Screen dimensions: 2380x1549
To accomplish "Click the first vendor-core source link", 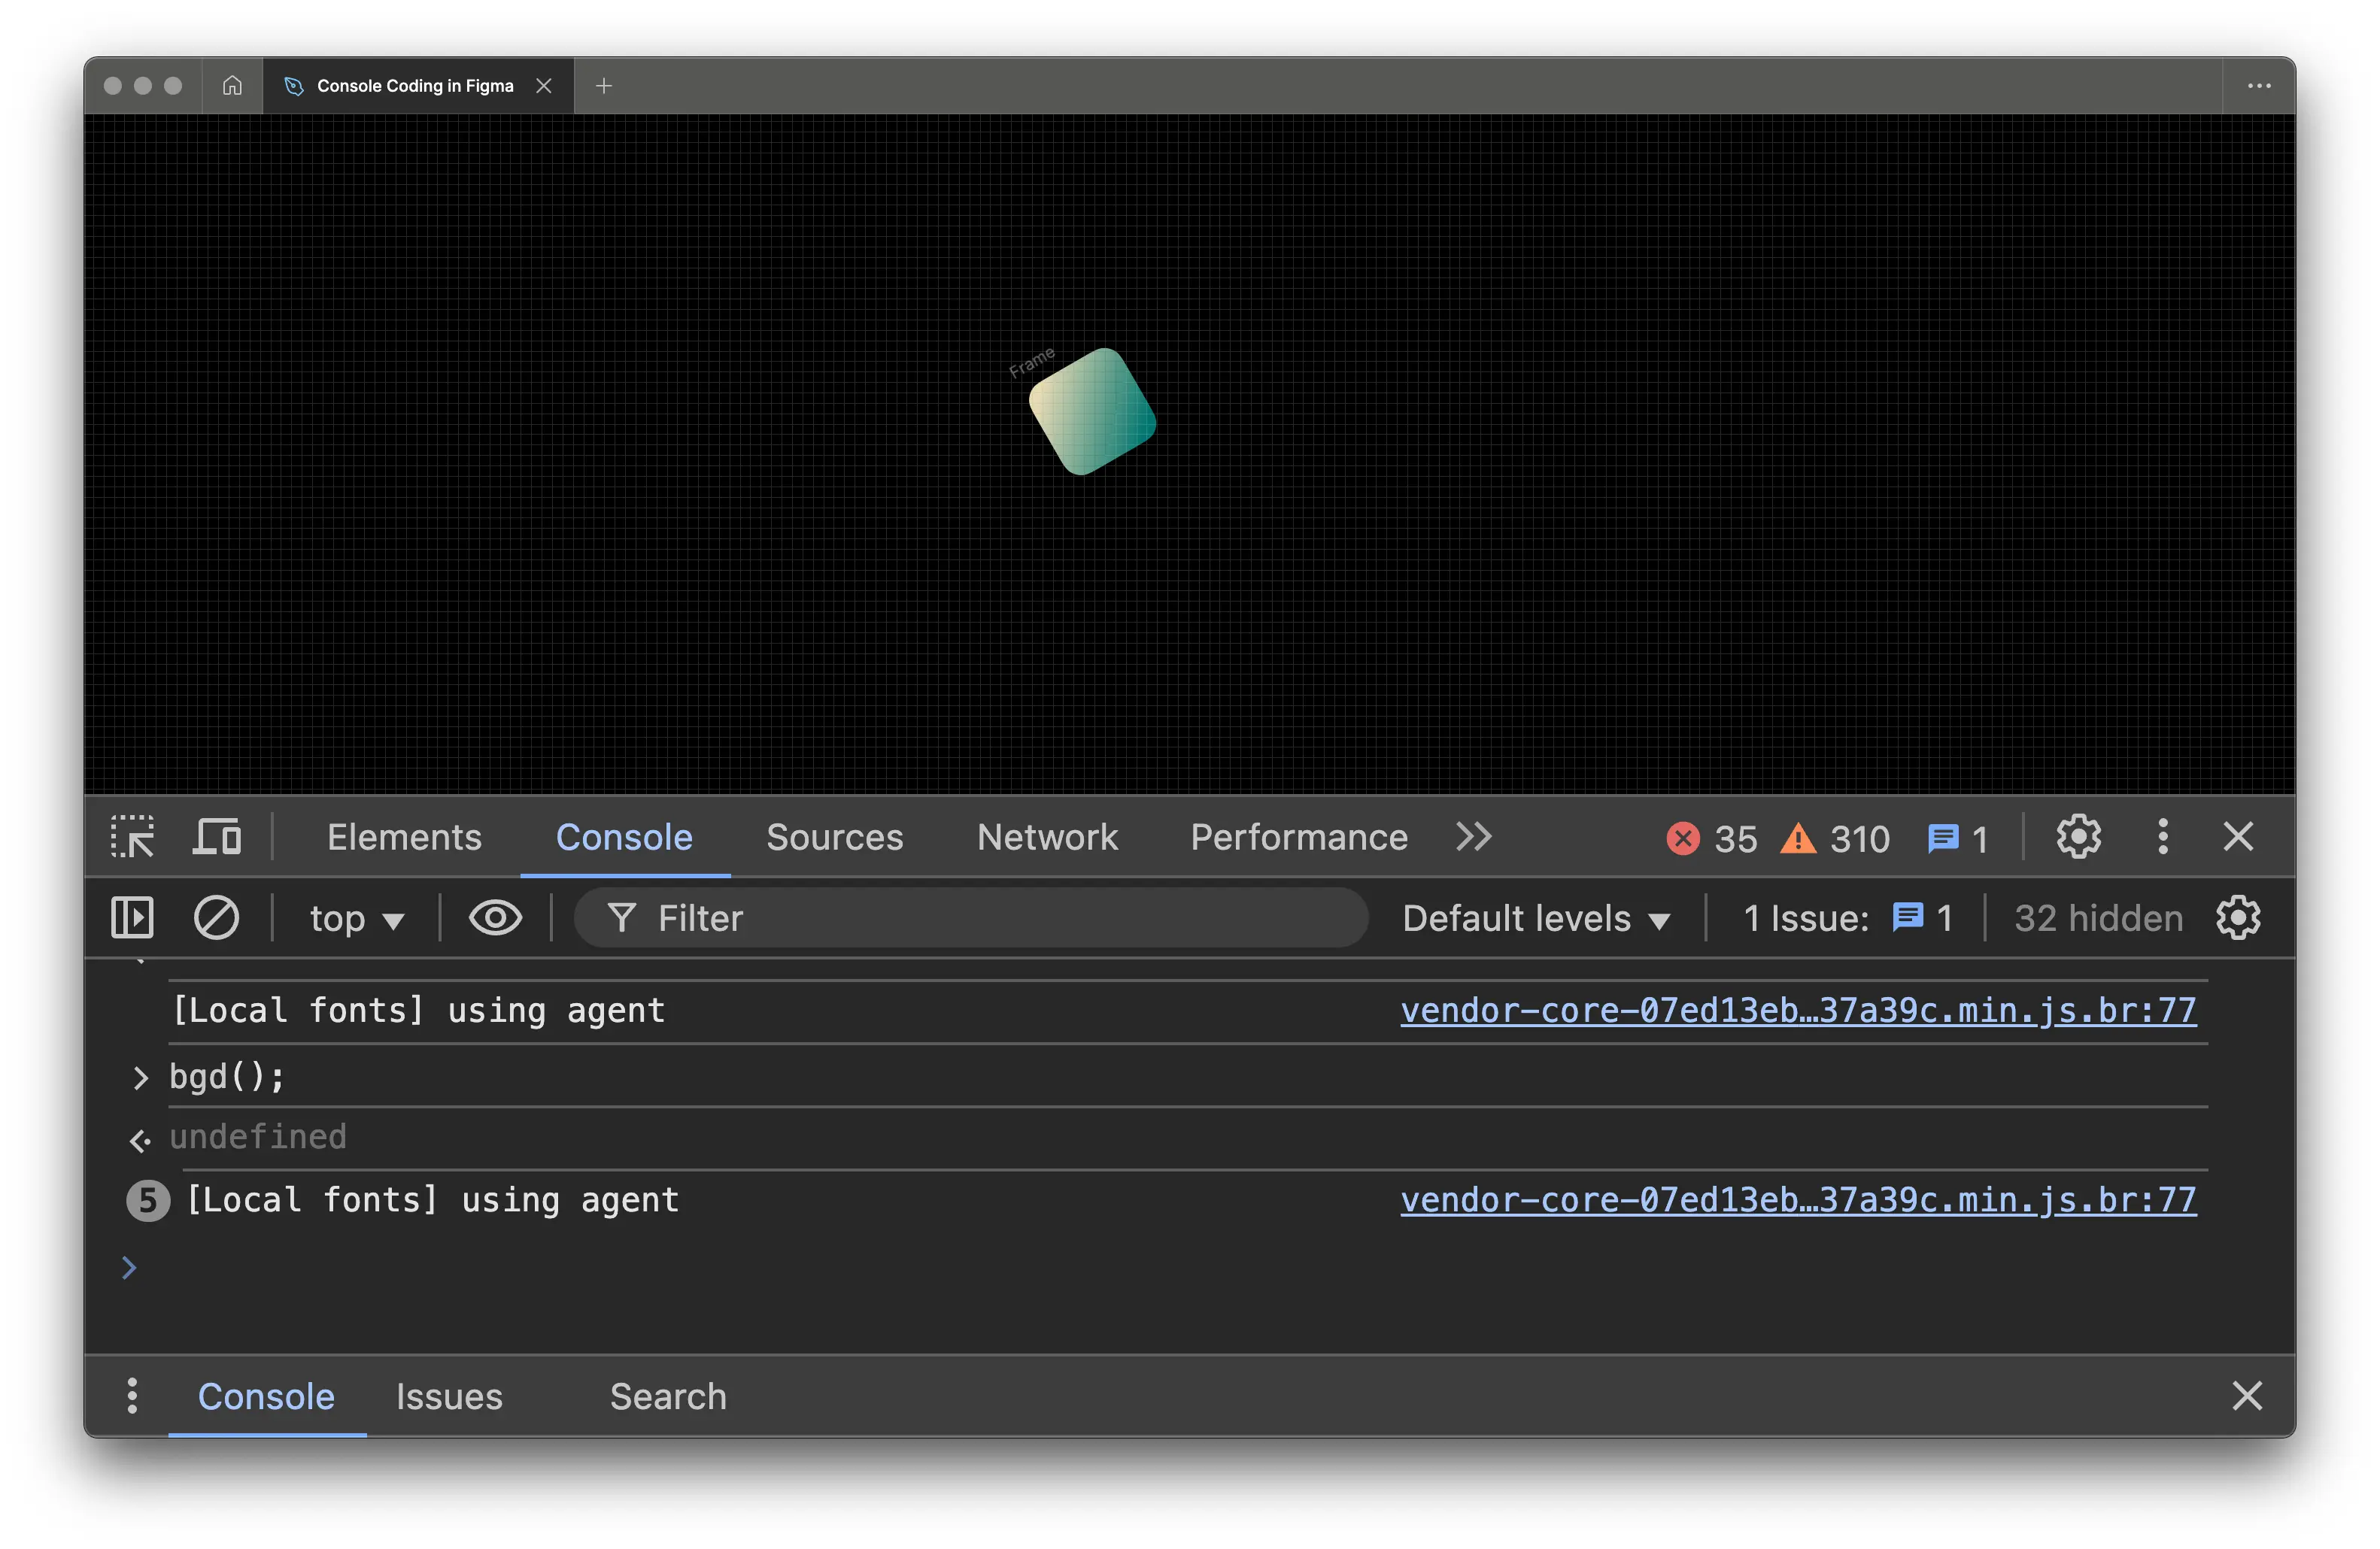I will (x=1797, y=1011).
